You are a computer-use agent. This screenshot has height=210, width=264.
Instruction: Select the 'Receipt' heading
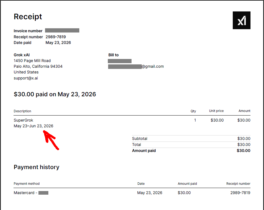(28, 17)
